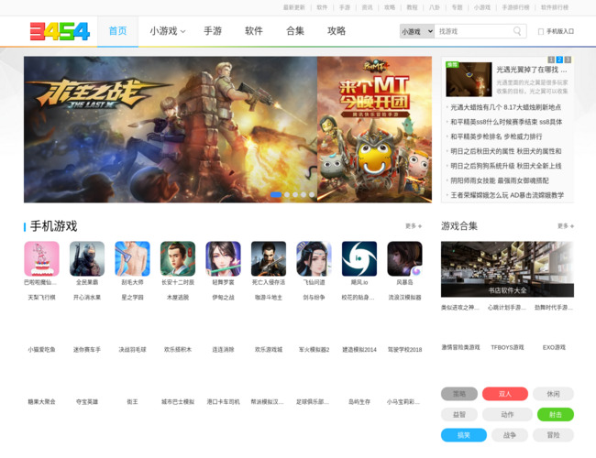
Task: Select the 冒险 tag
Action: click(553, 435)
